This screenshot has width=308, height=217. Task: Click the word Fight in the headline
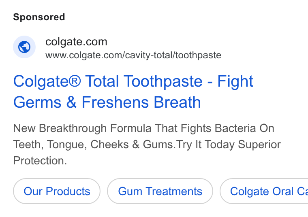pyautogui.click(x=235, y=81)
